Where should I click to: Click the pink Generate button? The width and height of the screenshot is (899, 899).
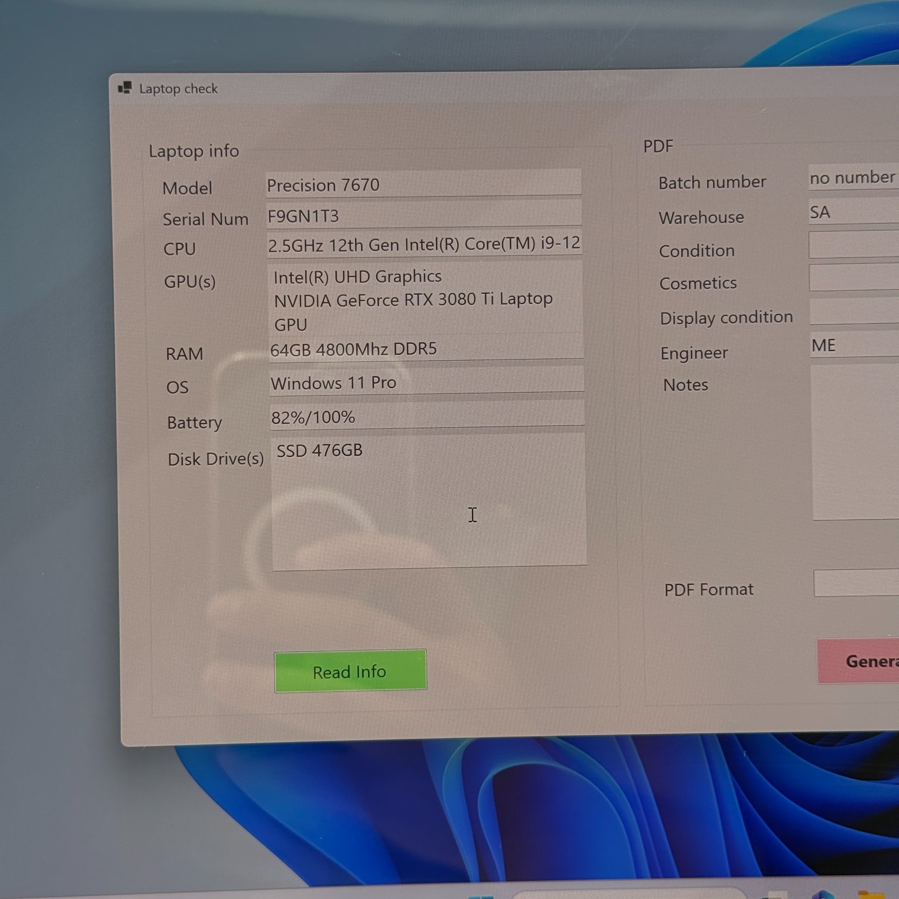coord(858,661)
